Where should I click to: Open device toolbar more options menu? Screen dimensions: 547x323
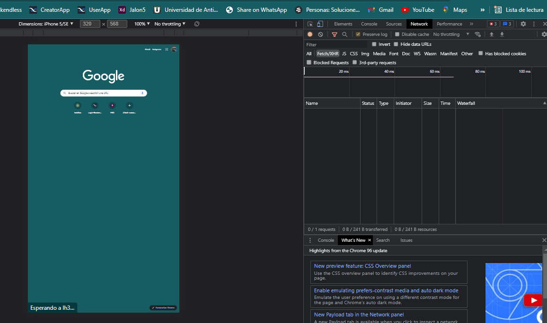point(296,24)
